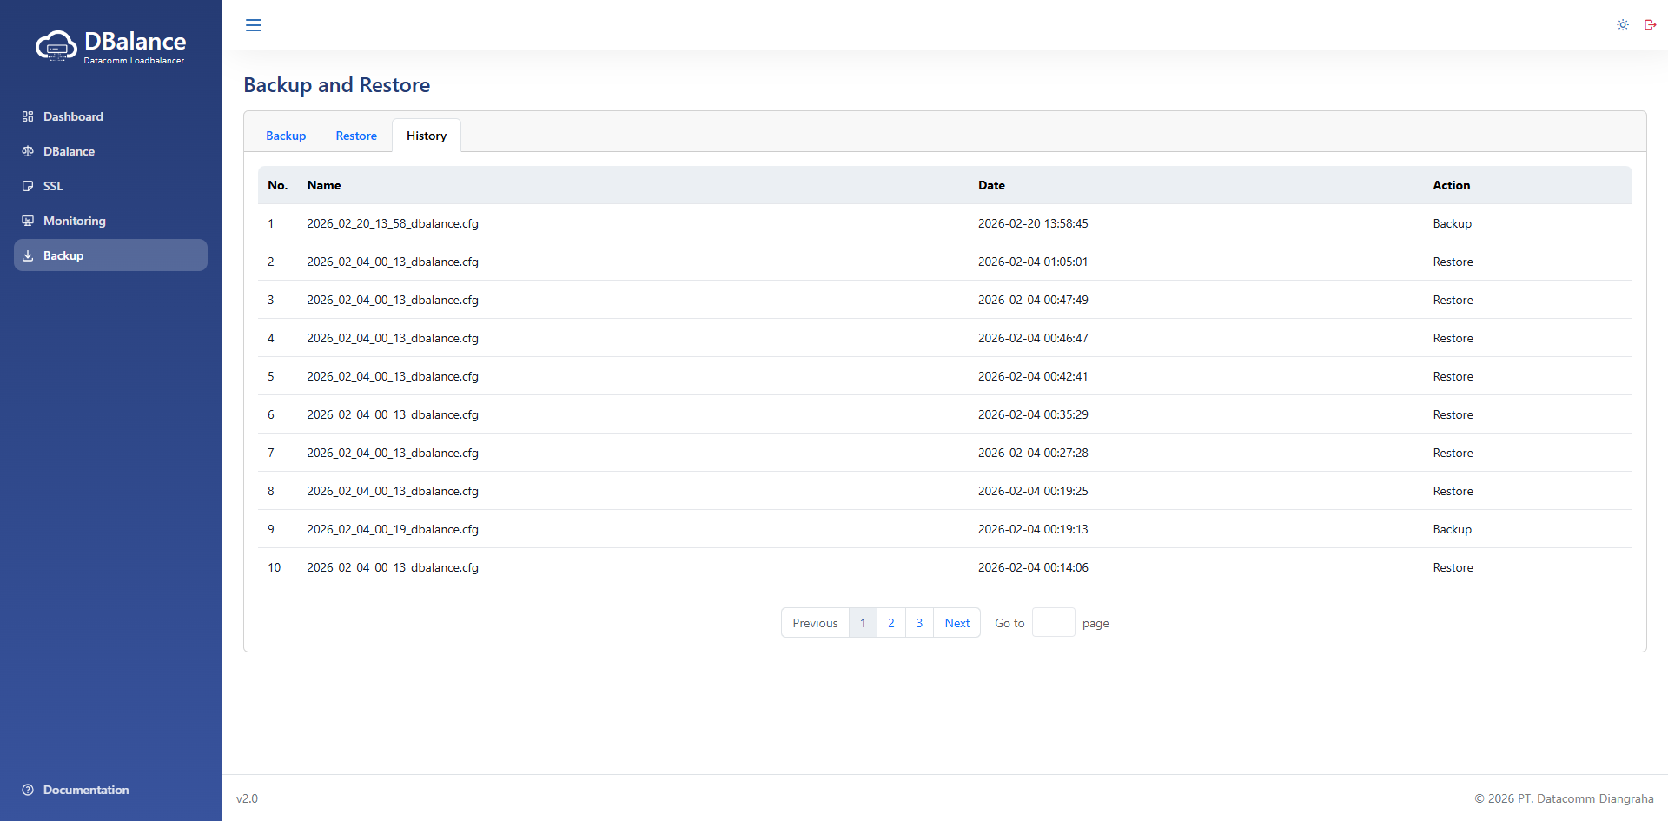Click the Previous page button
This screenshot has width=1668, height=821.
click(x=815, y=623)
